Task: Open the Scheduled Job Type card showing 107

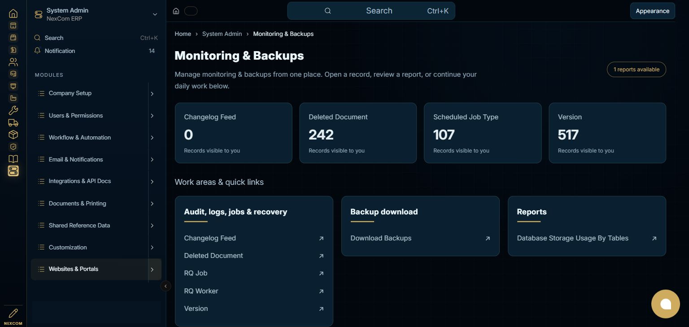Action: coord(483,133)
